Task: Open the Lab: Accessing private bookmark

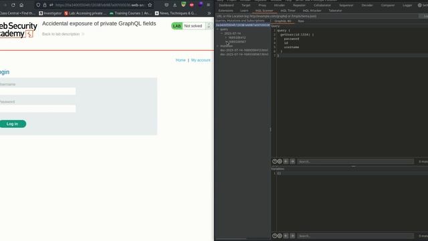Action: [x=86, y=13]
